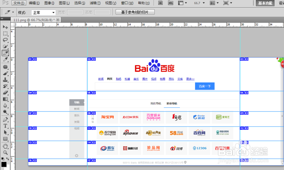Open the 图层(L) menu

64,3
